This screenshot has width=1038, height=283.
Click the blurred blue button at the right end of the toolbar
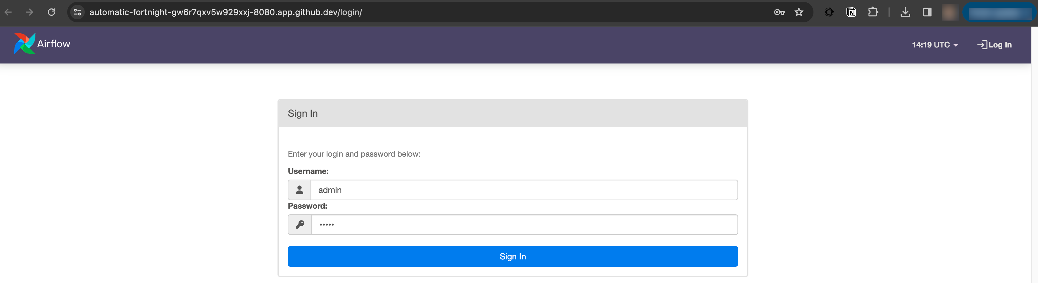pos(1000,12)
